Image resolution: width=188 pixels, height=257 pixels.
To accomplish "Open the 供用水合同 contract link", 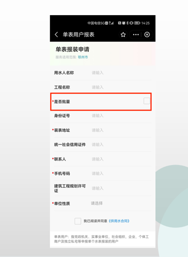I will click(x=119, y=221).
